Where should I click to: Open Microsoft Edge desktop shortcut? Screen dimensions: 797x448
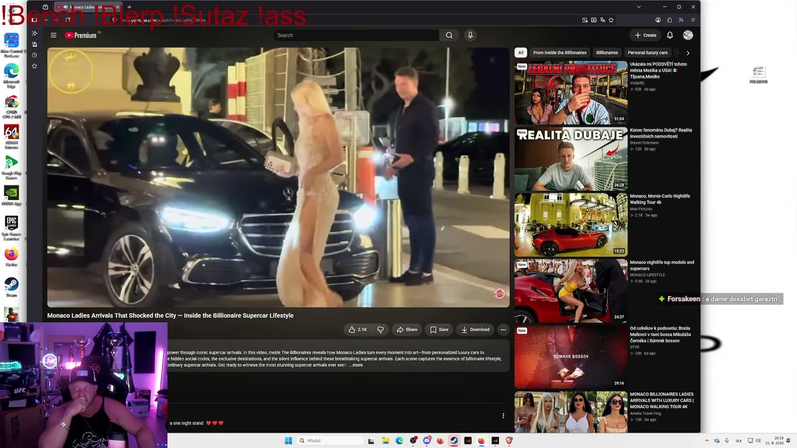pyautogui.click(x=11, y=75)
